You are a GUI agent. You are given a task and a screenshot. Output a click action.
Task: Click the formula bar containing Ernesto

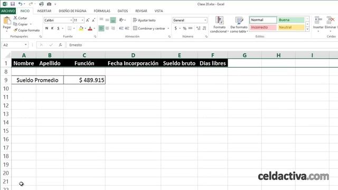(x=202, y=45)
